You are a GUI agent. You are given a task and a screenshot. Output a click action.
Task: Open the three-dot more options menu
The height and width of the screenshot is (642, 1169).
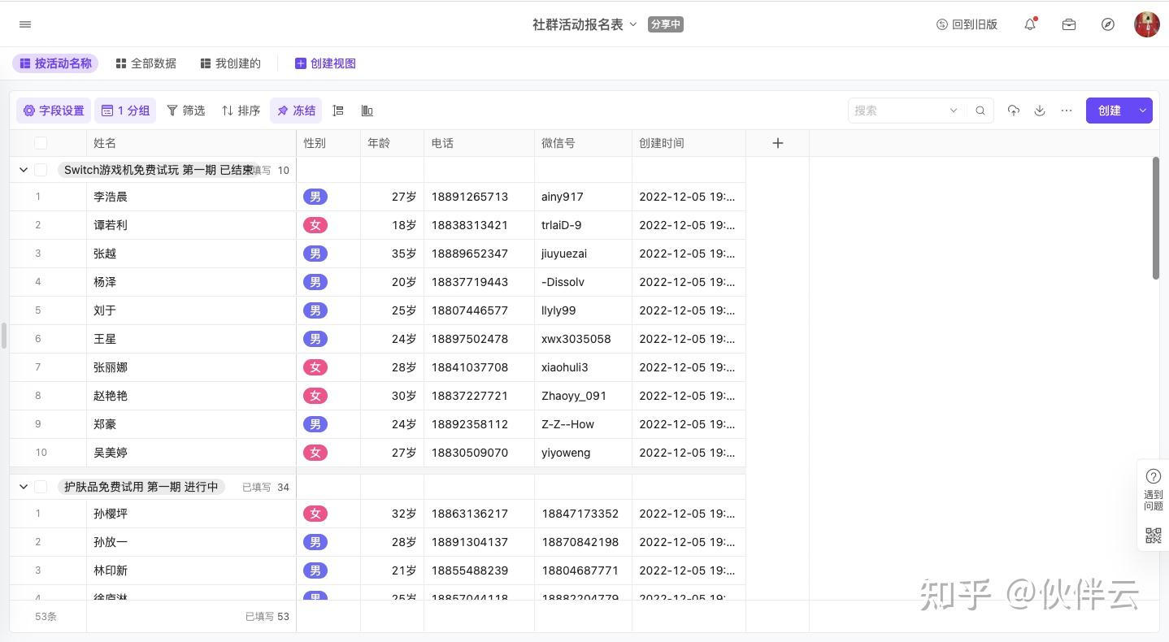pos(1067,111)
